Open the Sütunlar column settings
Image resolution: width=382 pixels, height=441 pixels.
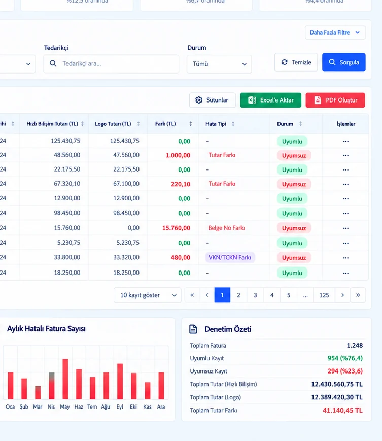point(212,100)
